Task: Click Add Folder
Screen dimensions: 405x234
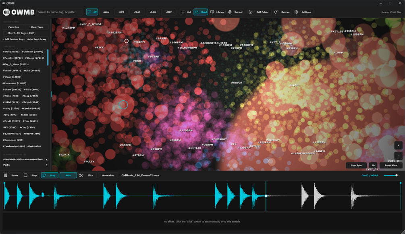Action: (x=259, y=12)
